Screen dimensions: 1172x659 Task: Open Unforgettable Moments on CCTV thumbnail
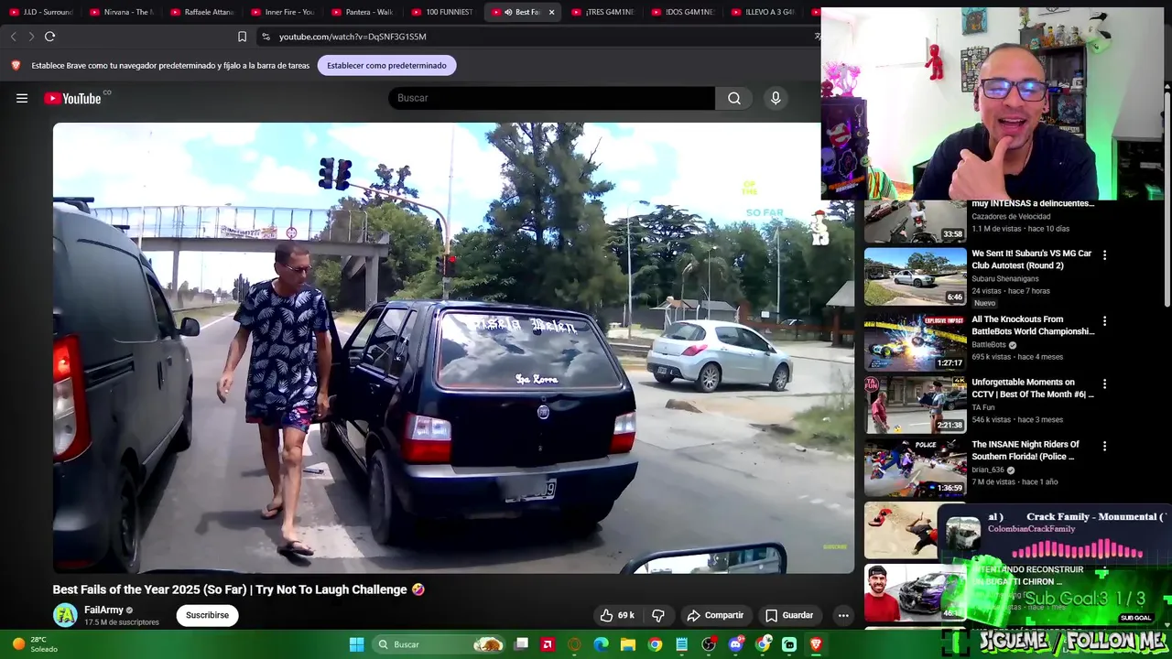915,405
